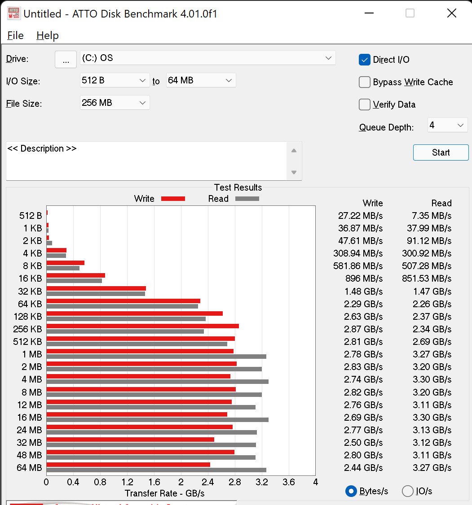Click the ATTO app icon in title bar
The width and height of the screenshot is (472, 505).
pos(13,13)
